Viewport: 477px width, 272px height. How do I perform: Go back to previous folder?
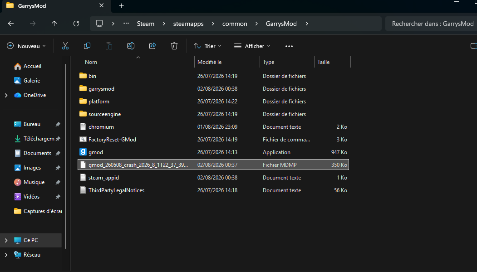(x=11, y=24)
